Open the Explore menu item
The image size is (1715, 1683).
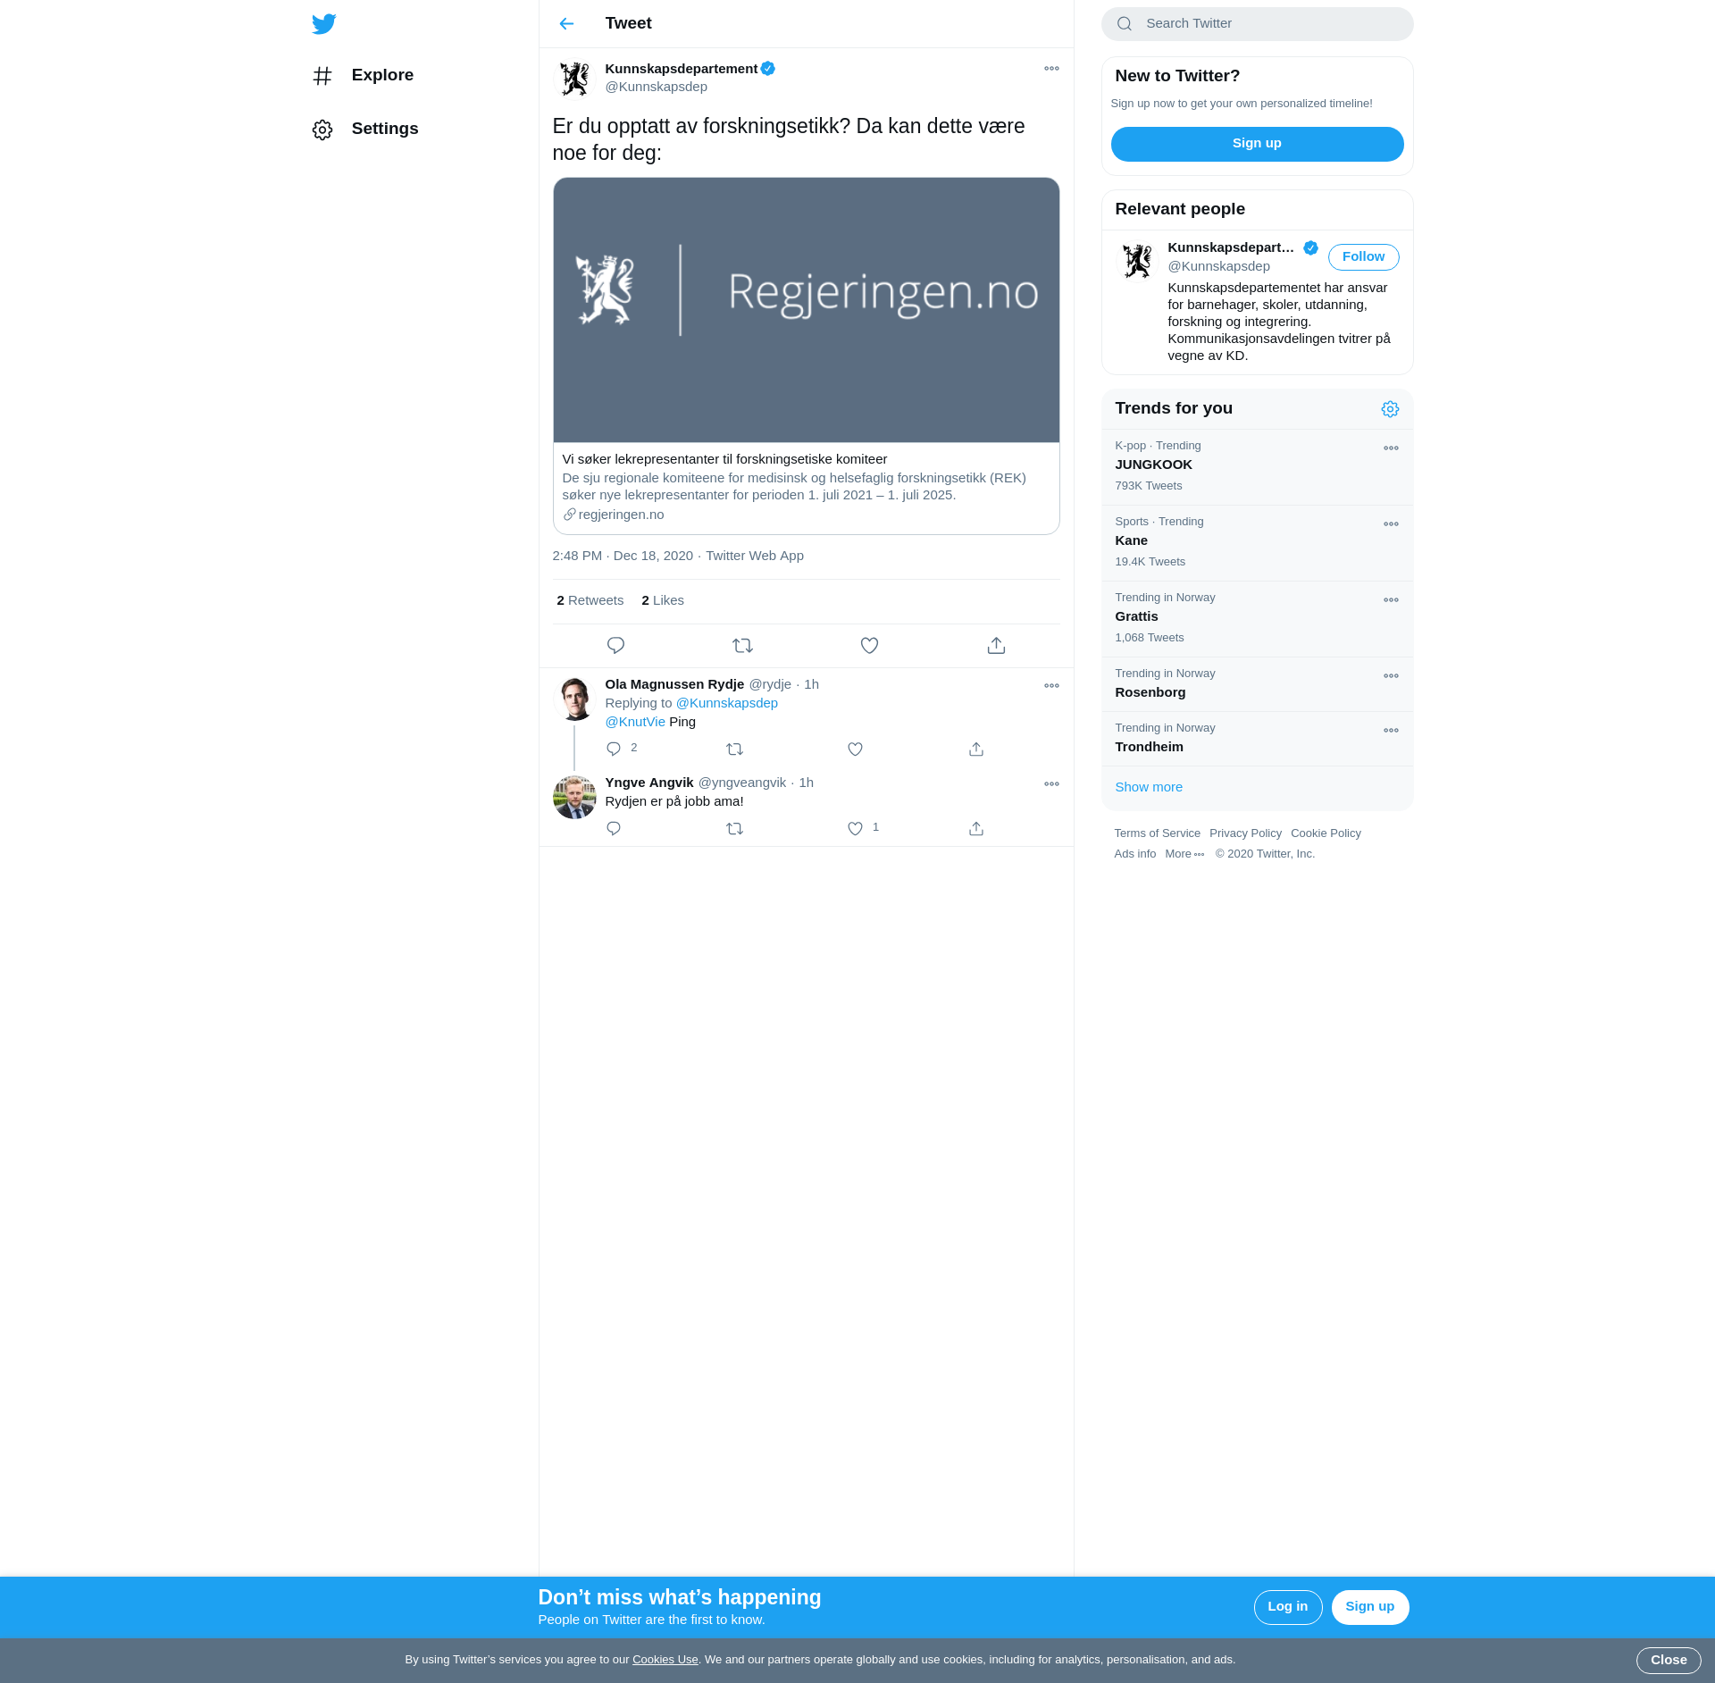pos(381,75)
